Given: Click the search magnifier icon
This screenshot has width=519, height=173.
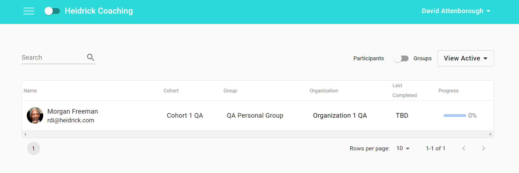Looking at the screenshot, I should click(91, 57).
